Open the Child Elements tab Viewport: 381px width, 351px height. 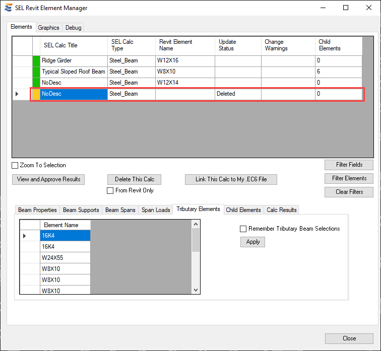point(243,210)
